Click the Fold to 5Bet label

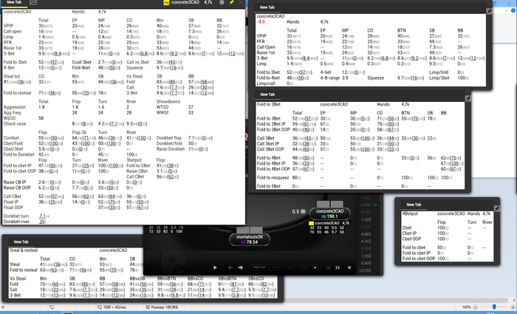pyautogui.click(x=268, y=186)
